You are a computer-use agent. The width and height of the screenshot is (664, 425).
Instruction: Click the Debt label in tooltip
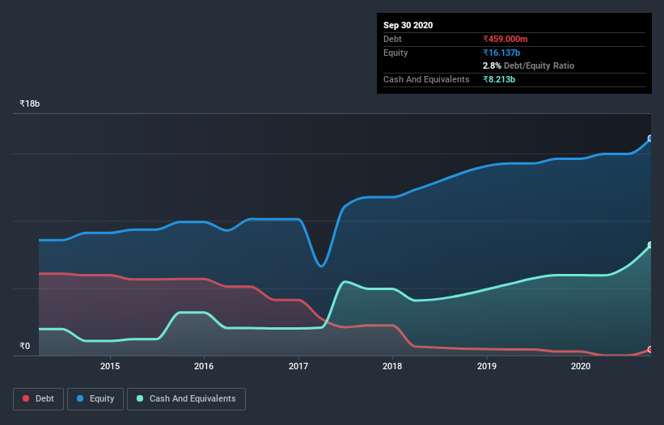392,39
